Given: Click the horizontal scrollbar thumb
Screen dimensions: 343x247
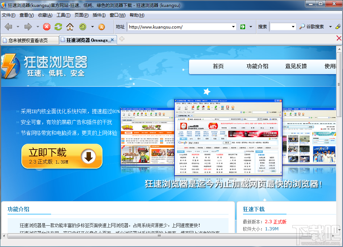Looking at the screenshot, I should tap(159, 236).
